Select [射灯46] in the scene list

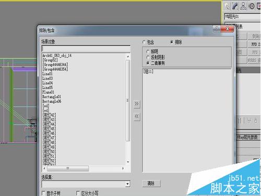[x=50, y=133]
